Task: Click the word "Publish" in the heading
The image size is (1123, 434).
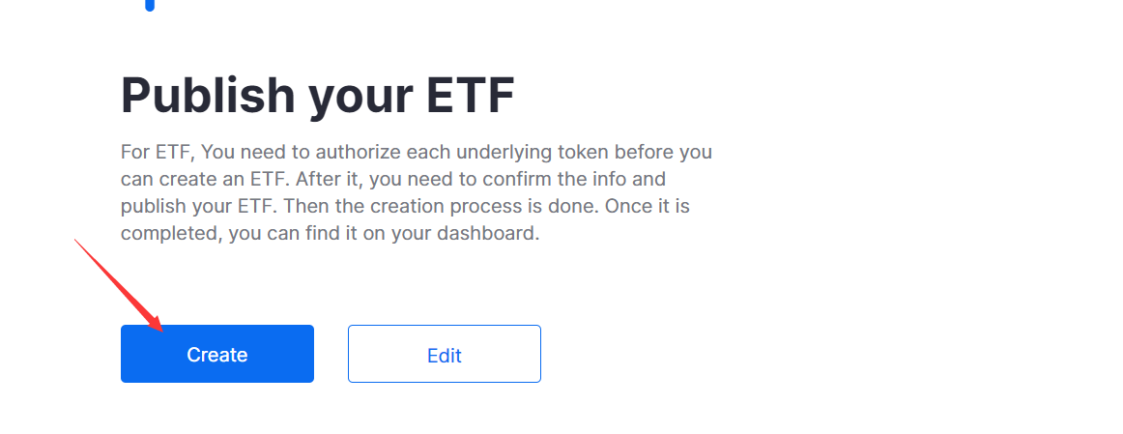Action: click(x=209, y=95)
